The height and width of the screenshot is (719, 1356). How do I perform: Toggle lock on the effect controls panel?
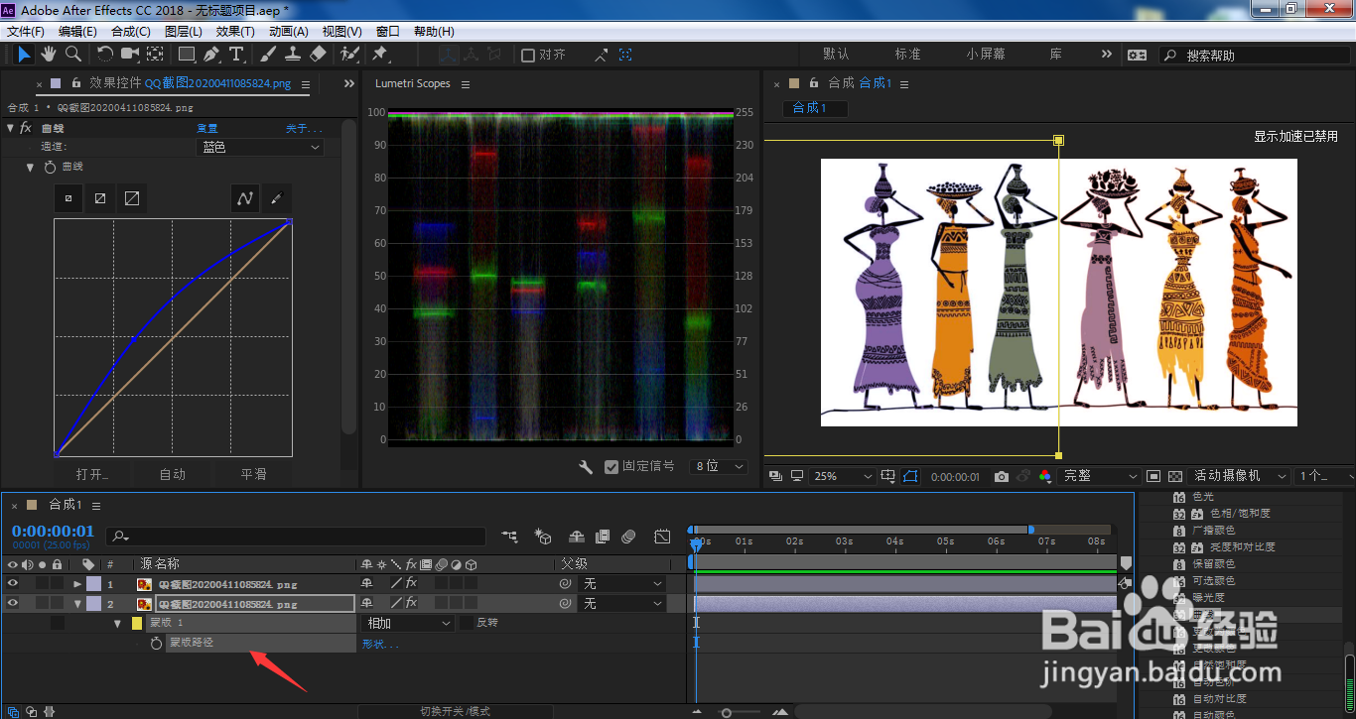73,83
